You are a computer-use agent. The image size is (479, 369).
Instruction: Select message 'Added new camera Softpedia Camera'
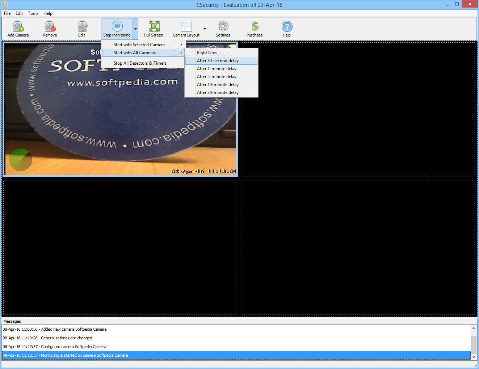click(236, 329)
